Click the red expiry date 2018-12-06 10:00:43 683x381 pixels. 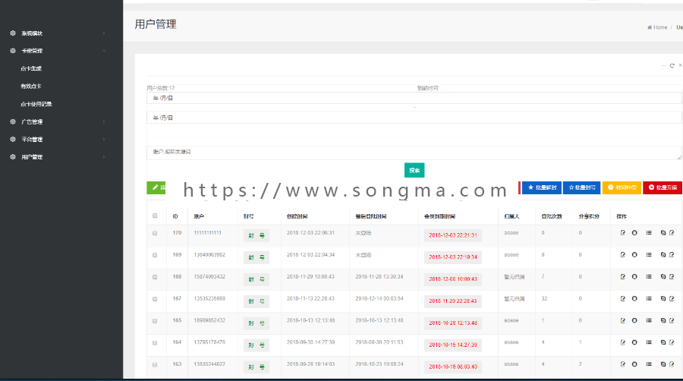pyautogui.click(x=452, y=279)
